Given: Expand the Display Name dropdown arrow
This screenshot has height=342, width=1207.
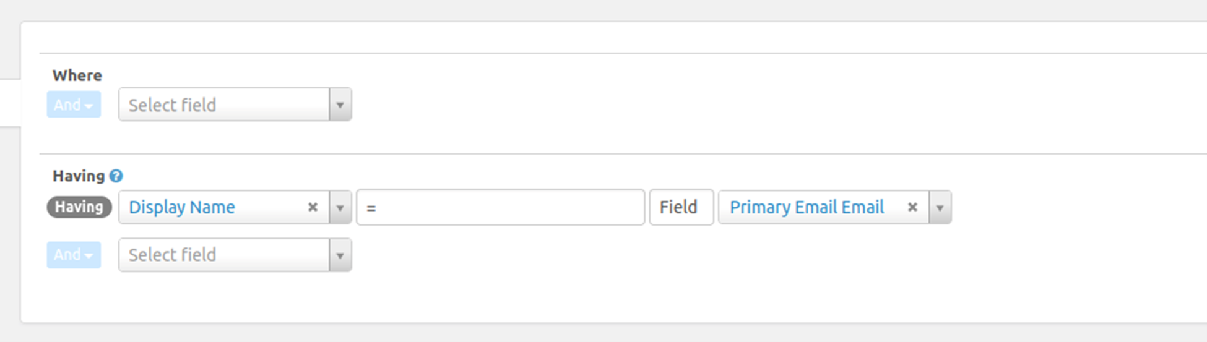Looking at the screenshot, I should point(340,208).
